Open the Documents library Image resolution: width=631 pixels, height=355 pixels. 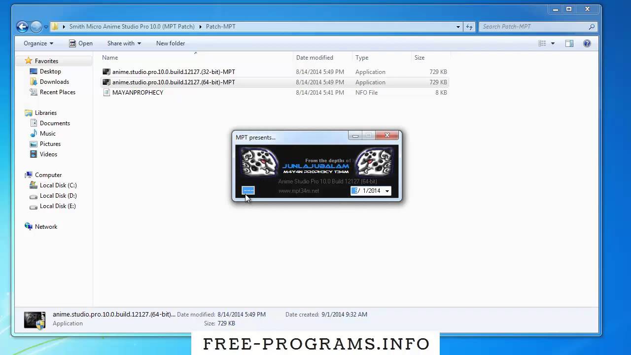tap(55, 123)
